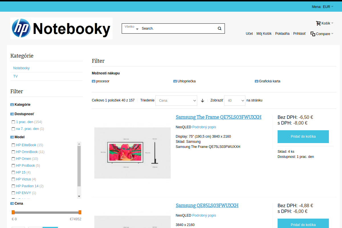This screenshot has height=228, width=342.
Task: Expand the procesor filter arrow icon
Action: point(93,81)
